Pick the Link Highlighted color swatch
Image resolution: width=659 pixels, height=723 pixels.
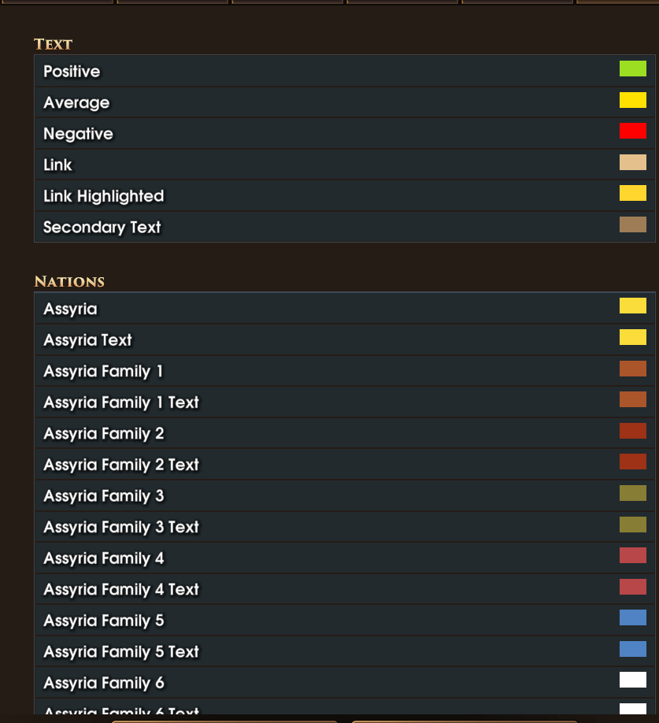632,194
